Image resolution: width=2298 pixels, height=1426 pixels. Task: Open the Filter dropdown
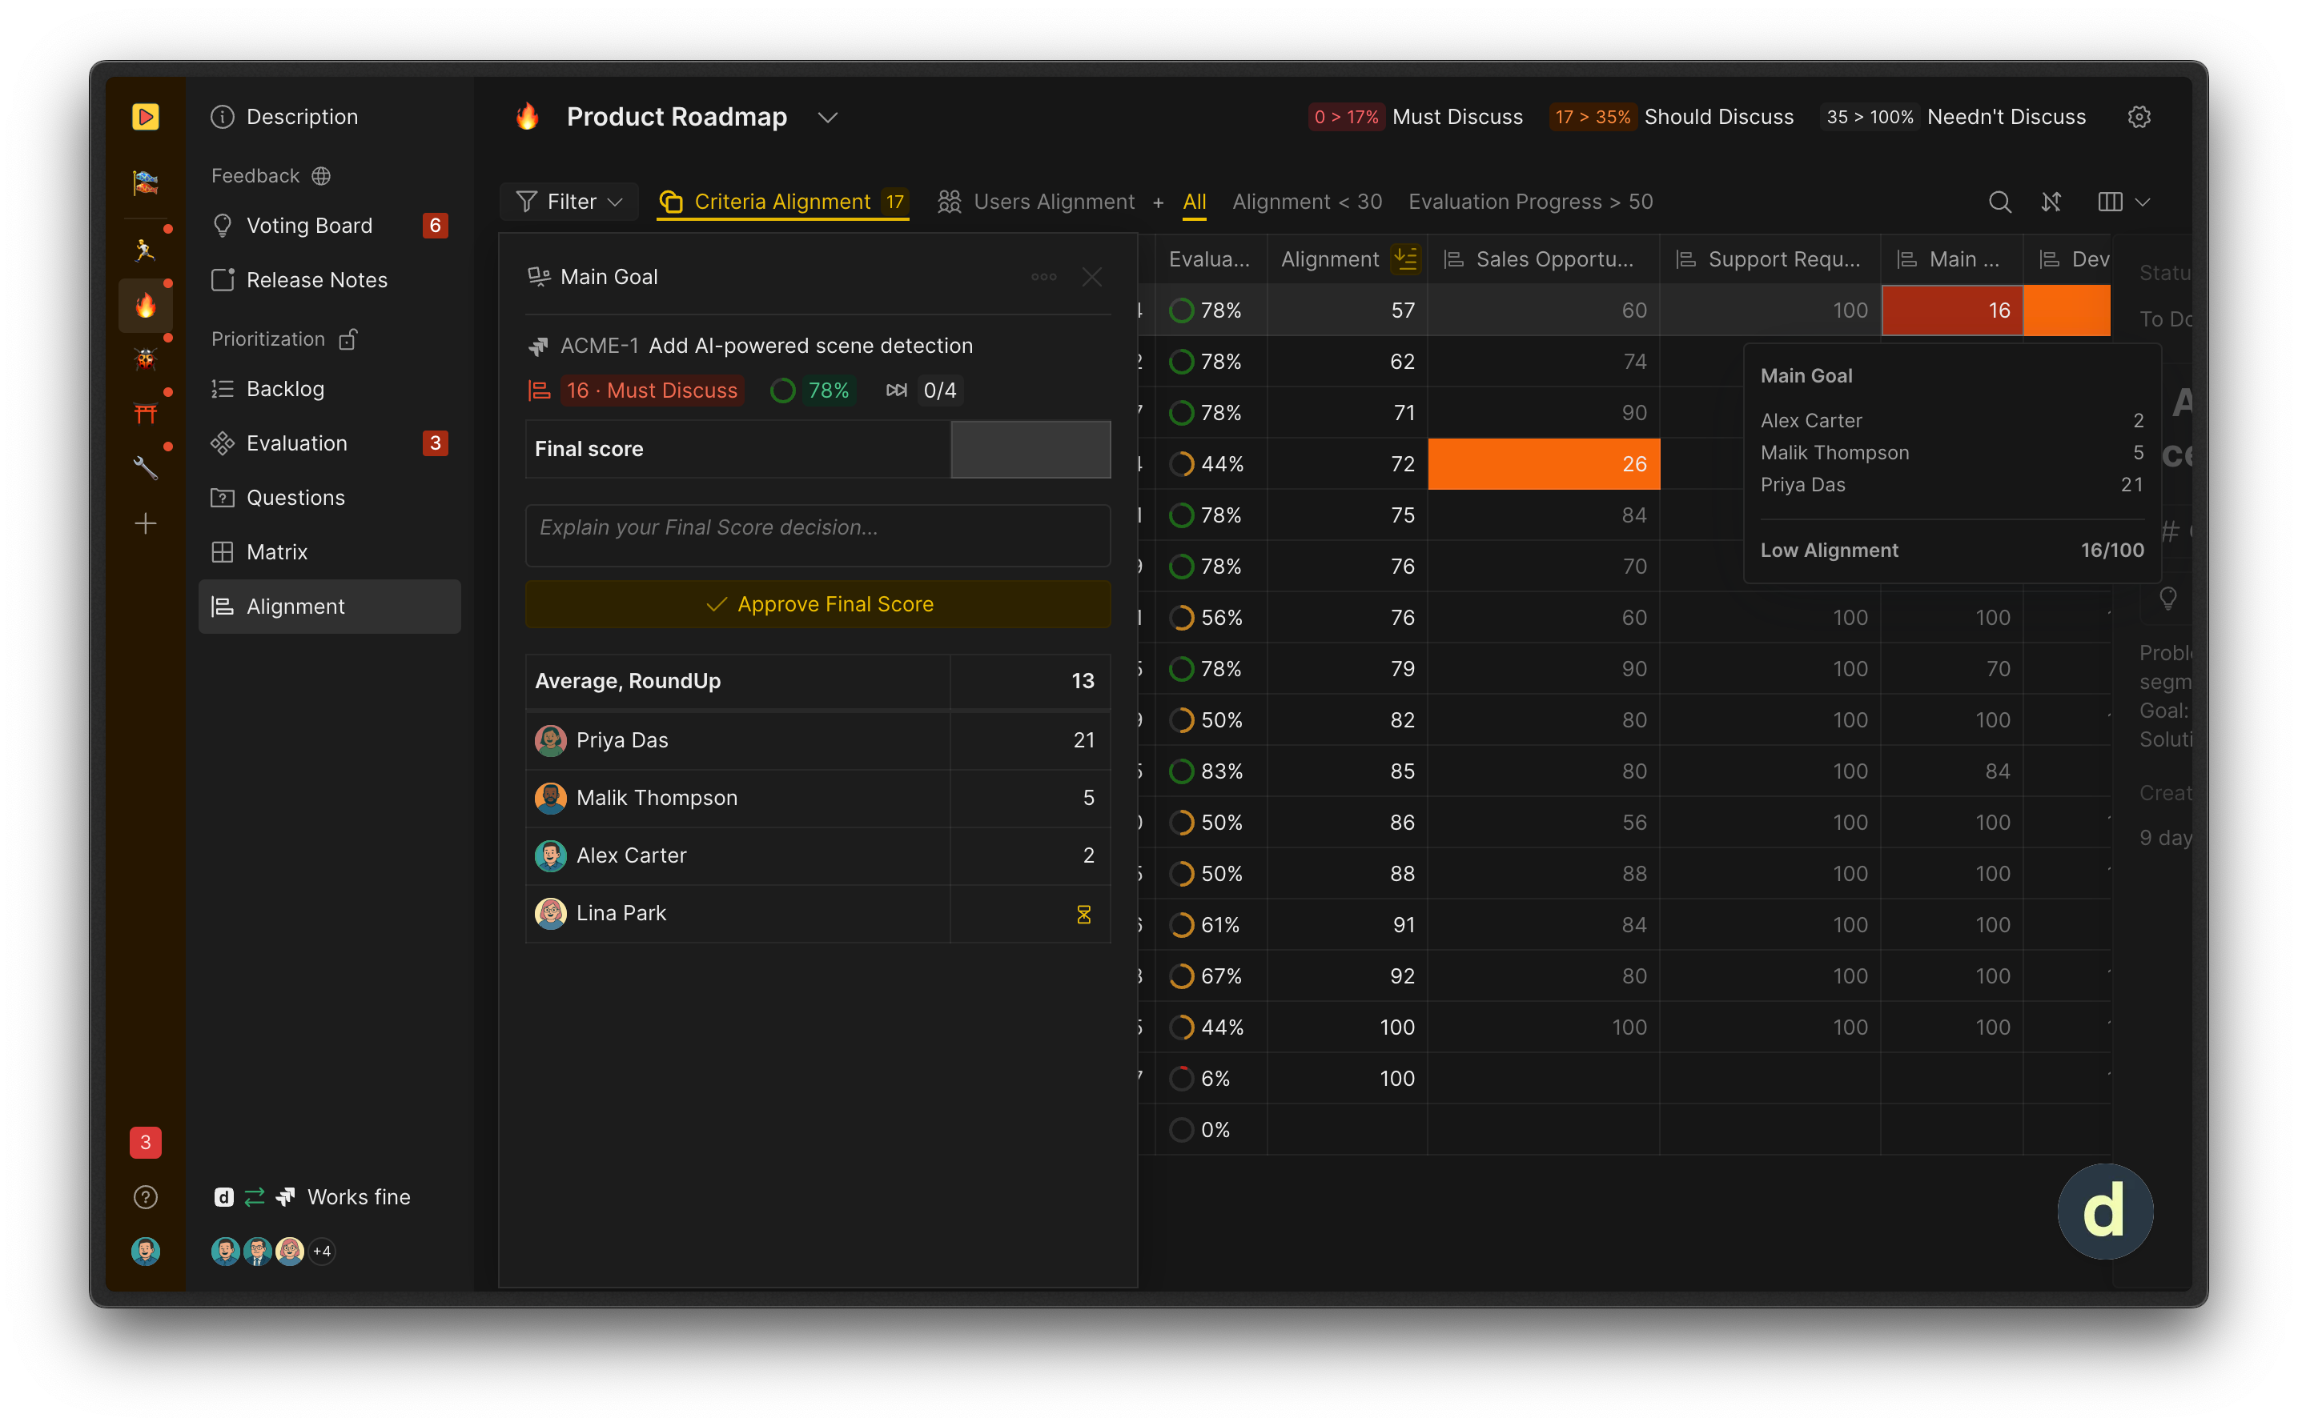569,202
